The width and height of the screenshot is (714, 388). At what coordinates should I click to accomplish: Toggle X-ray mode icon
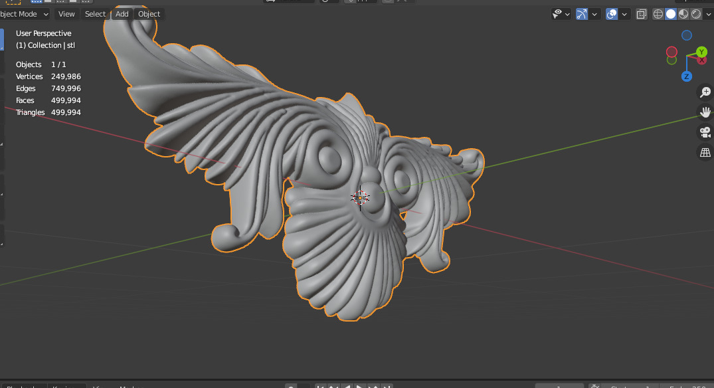(641, 14)
